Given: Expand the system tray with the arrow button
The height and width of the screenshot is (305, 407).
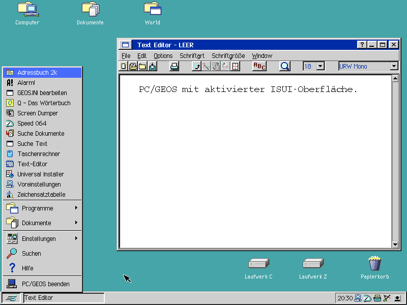Looking at the screenshot, I should (397, 298).
